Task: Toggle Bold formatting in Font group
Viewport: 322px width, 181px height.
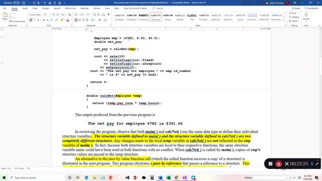Action: [x=31, y=20]
